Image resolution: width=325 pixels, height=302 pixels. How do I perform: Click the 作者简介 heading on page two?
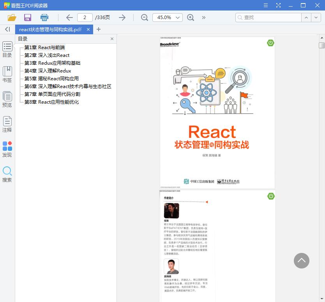coord(168,198)
